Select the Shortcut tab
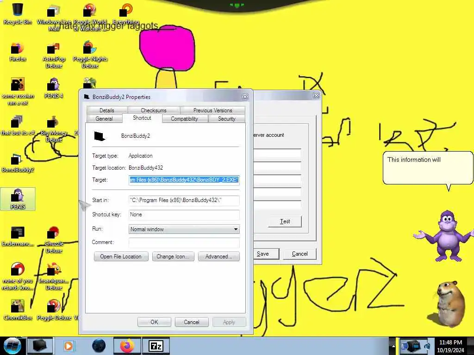 point(142,118)
